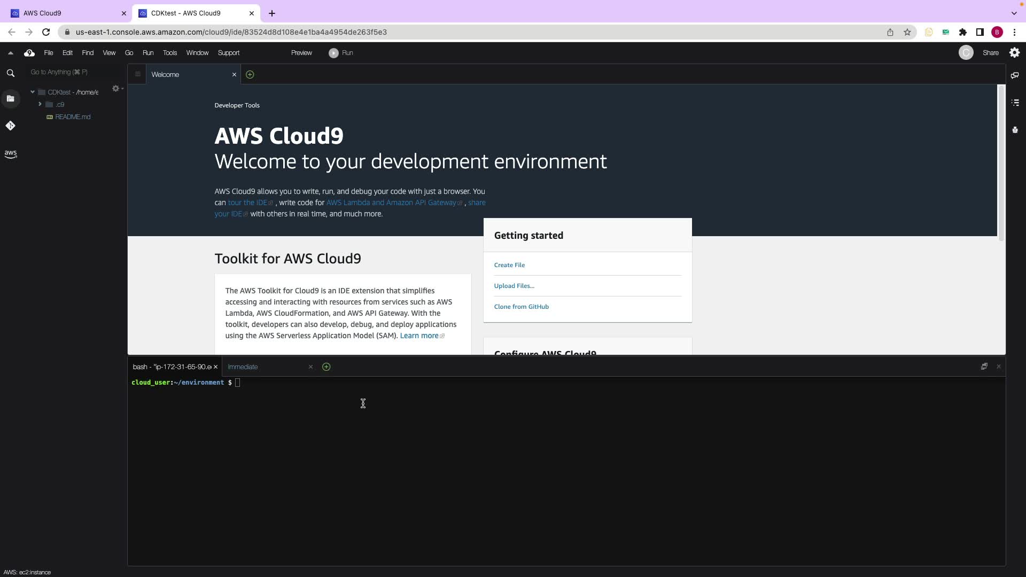
Task: Open the Collaborate chat panel icon
Action: pyautogui.click(x=1015, y=75)
